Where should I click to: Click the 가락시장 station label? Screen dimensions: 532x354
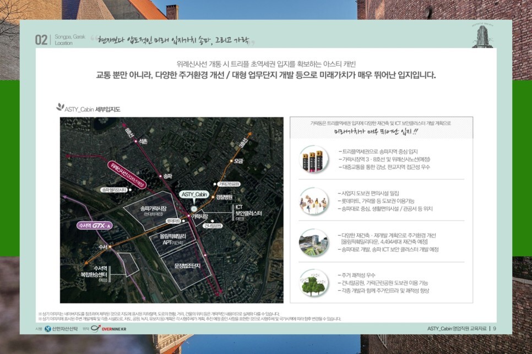[x=199, y=216]
